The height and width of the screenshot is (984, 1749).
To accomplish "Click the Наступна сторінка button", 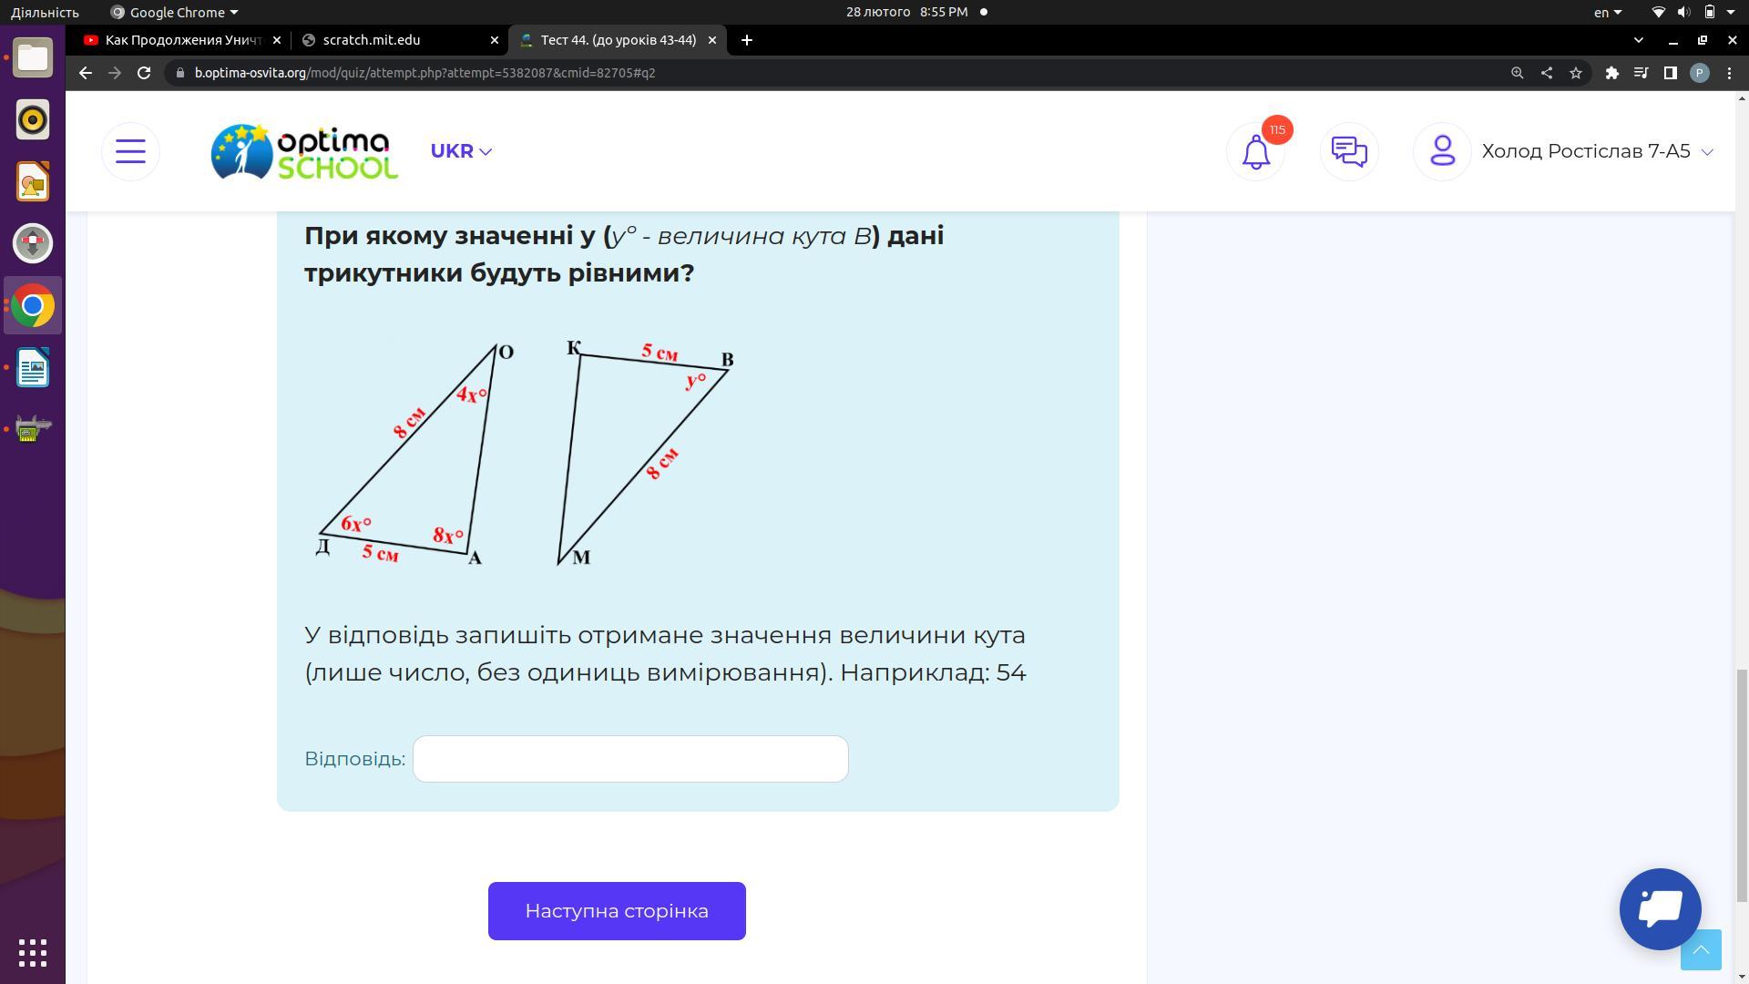I will 617,911.
